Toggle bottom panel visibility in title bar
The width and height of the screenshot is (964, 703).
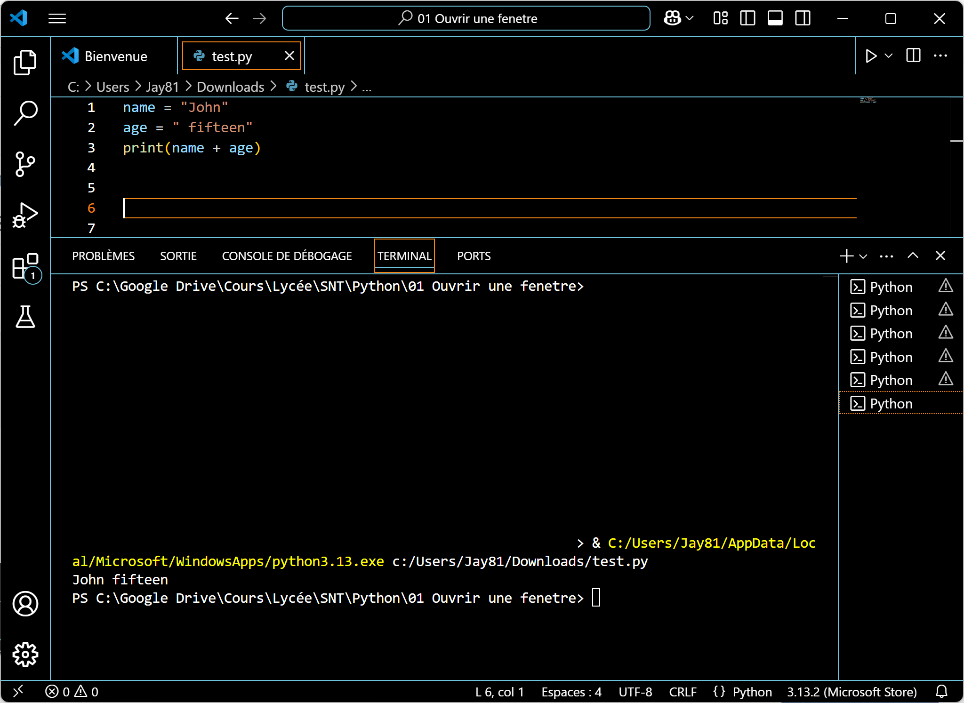click(x=775, y=18)
